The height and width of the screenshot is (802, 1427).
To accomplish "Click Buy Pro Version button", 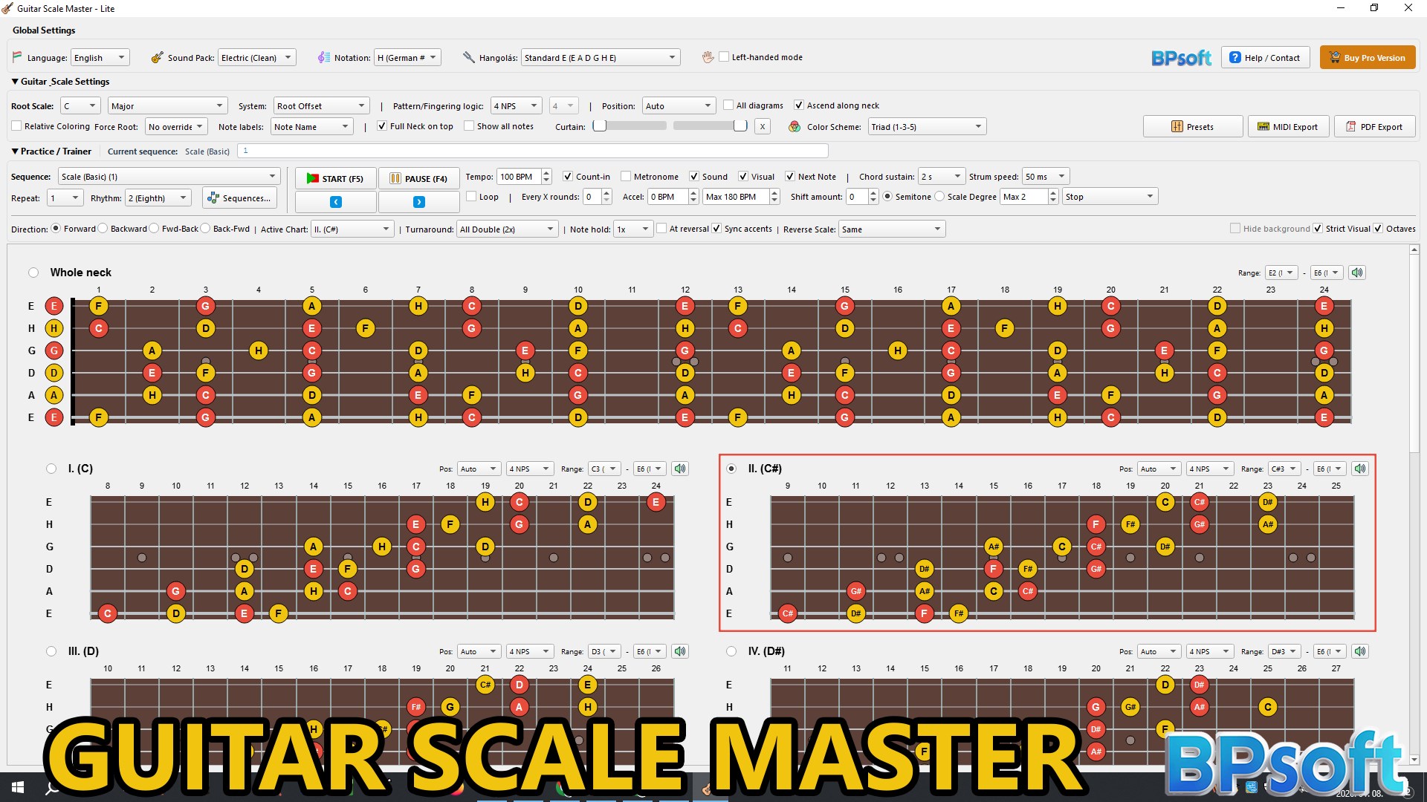I will pyautogui.click(x=1368, y=57).
